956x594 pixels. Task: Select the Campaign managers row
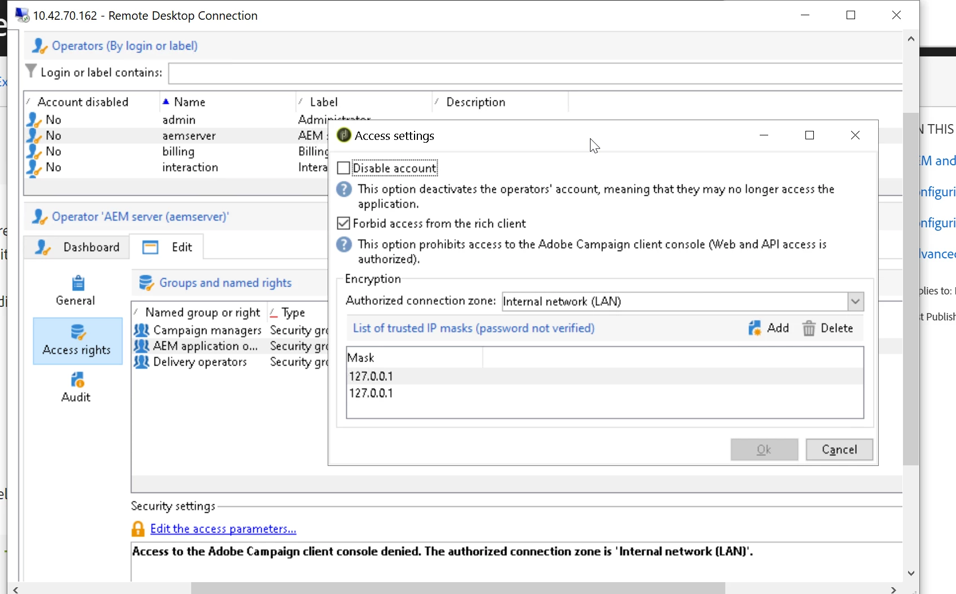(x=230, y=330)
